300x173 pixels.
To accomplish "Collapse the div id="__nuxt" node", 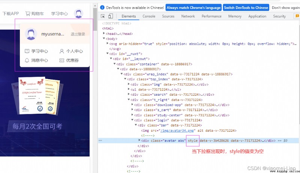I will point(108,54).
